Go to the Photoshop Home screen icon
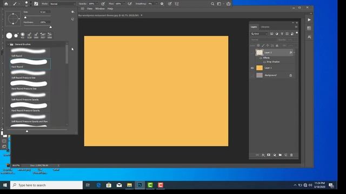Viewport: 346px width, 194px height. pos(6,4)
